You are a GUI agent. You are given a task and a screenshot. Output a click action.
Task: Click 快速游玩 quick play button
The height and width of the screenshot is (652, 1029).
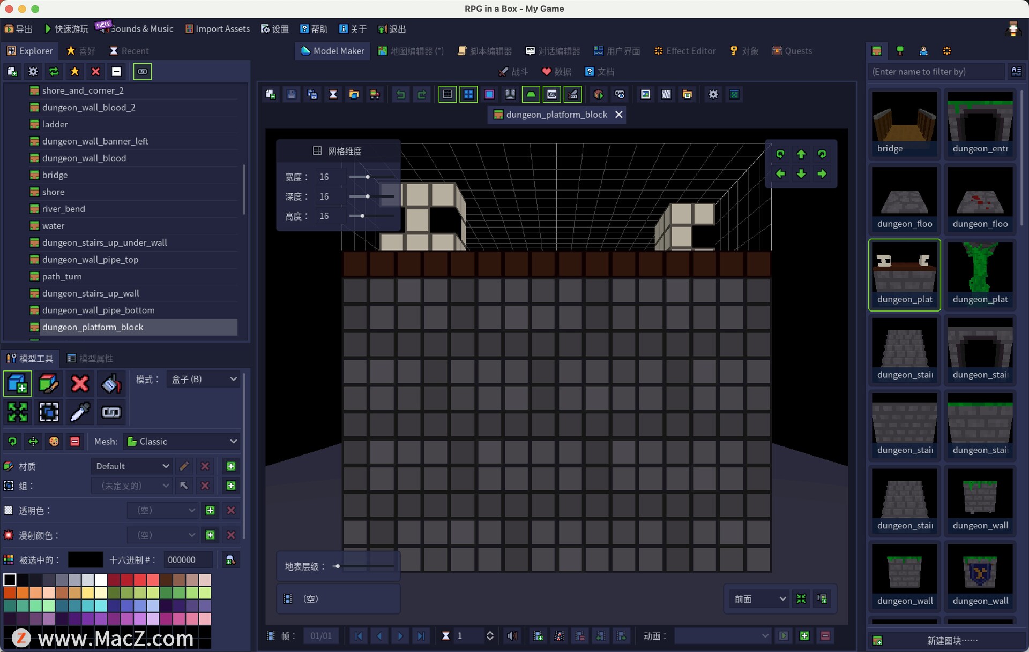(66, 29)
